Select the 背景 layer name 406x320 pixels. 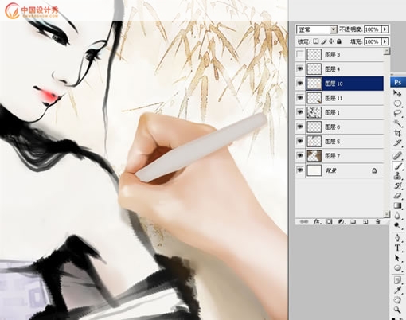[x=330, y=170]
